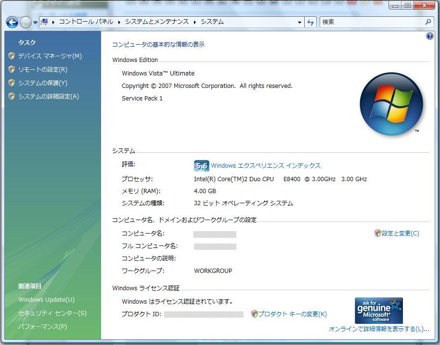Open the address bar history dropdown

(x=299, y=22)
